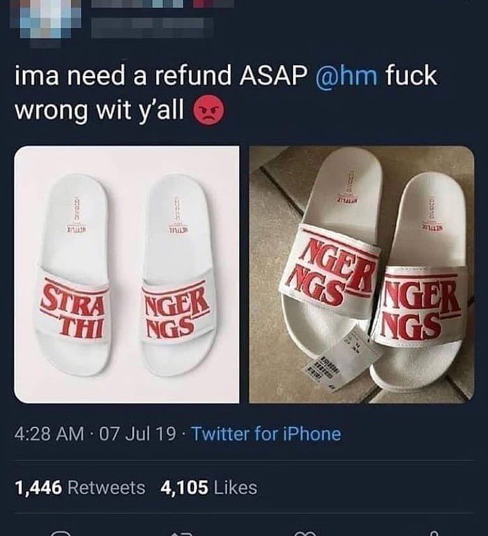Click the 'STRA THI' slide in left photo

[x=73, y=275]
